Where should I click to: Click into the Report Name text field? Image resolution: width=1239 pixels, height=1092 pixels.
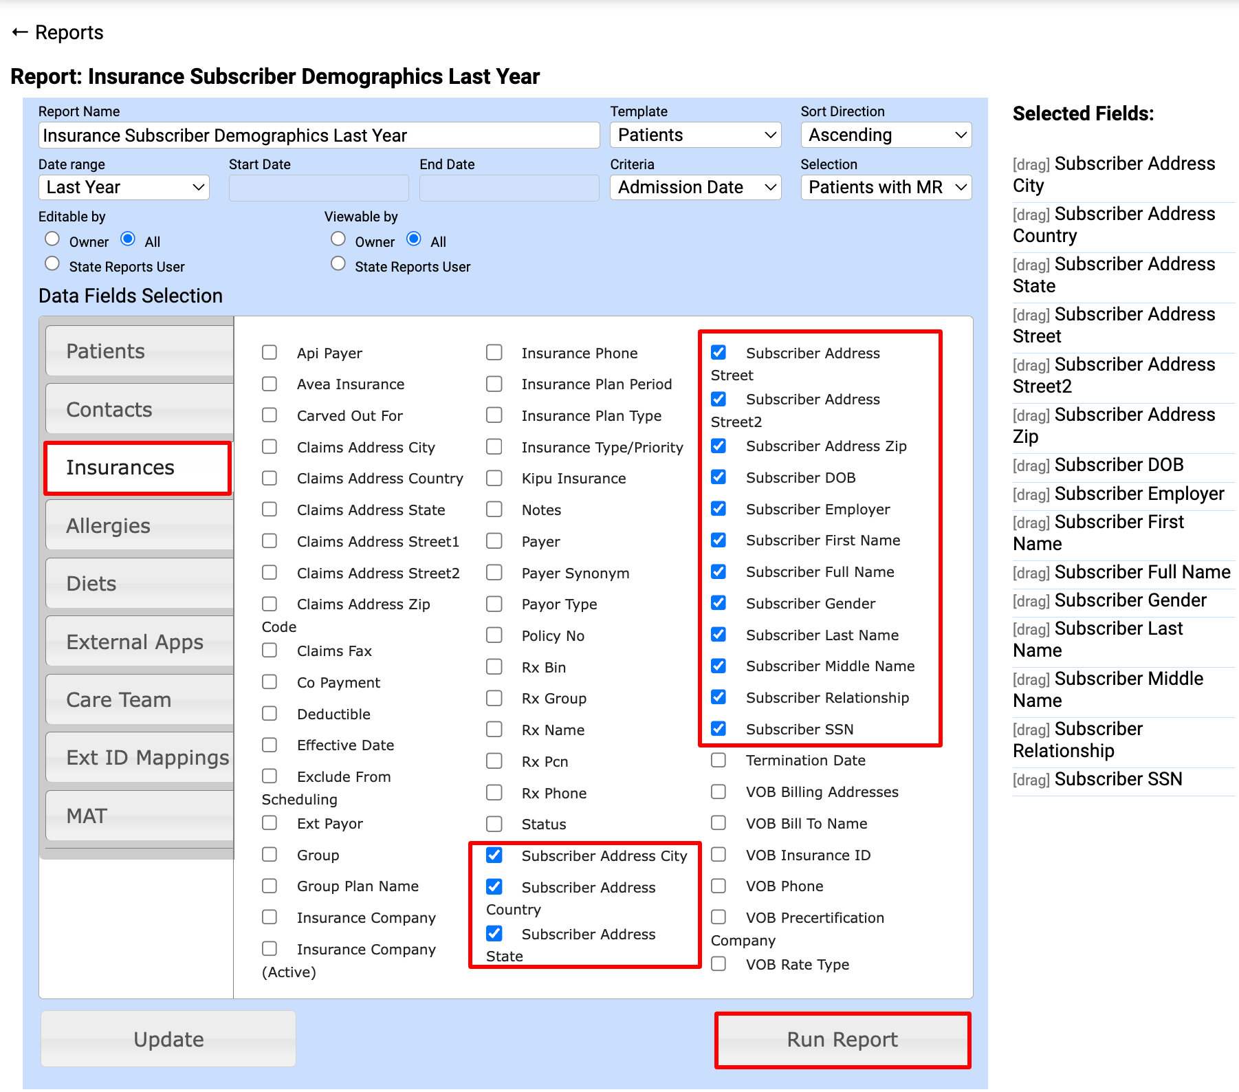pos(319,135)
